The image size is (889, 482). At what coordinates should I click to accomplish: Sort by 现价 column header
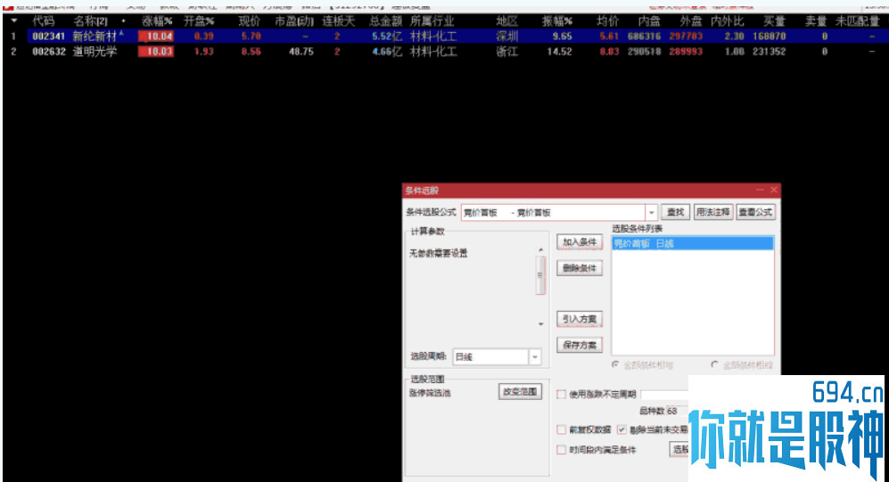[x=249, y=21]
